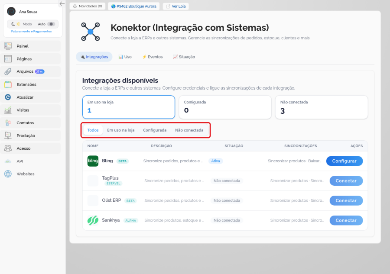The image size is (390, 274).
Task: Switch to the Integrações tab
Action: (94, 57)
